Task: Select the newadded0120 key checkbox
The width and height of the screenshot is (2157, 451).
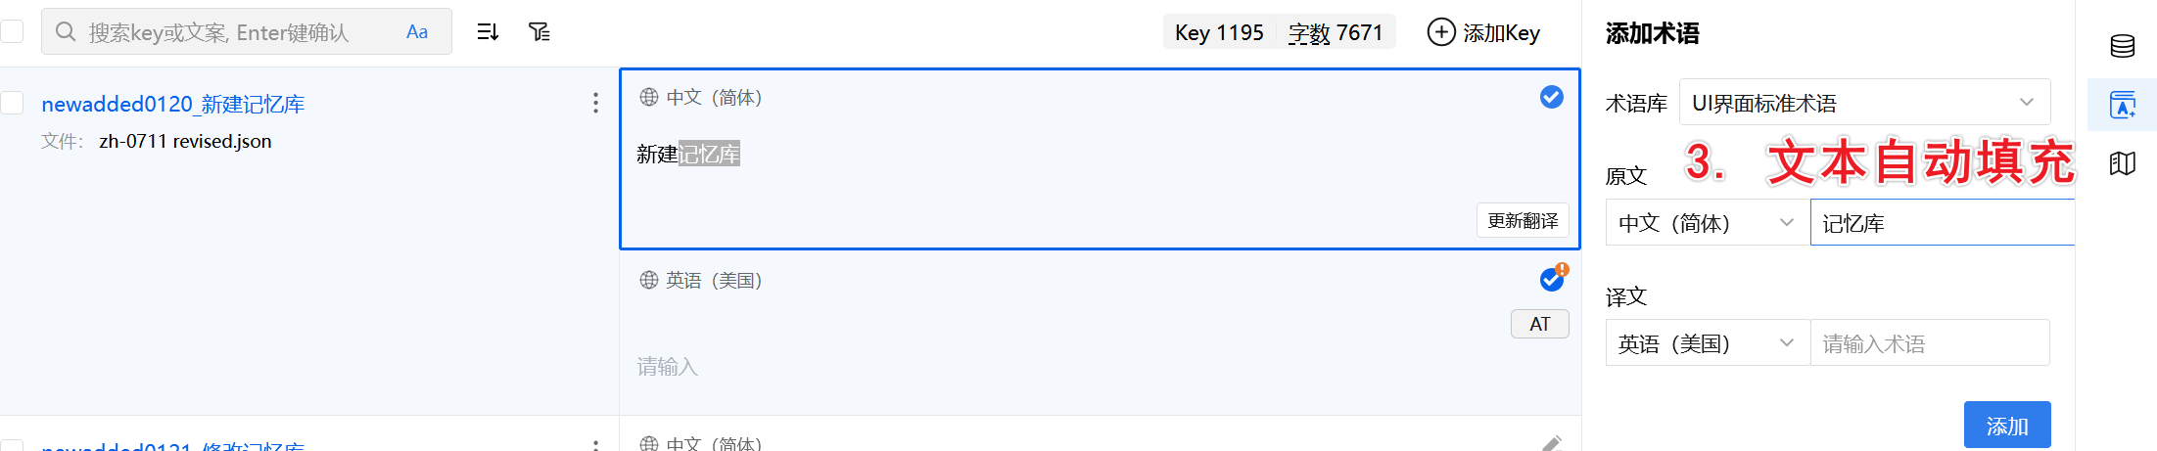Action: [13, 103]
